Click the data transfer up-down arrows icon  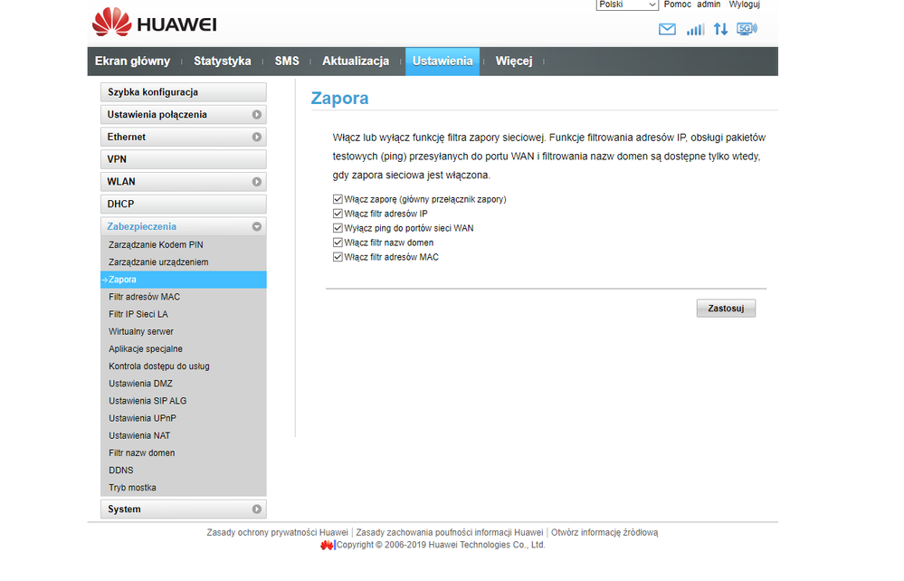[x=720, y=29]
